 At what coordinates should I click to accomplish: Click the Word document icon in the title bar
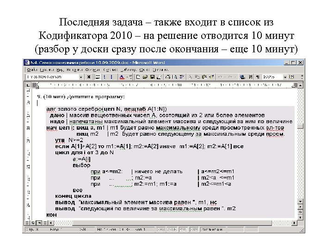pos(27,62)
